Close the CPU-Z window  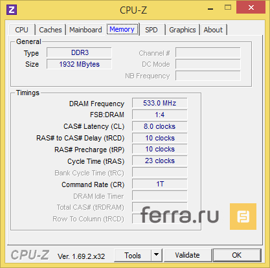click(x=251, y=8)
